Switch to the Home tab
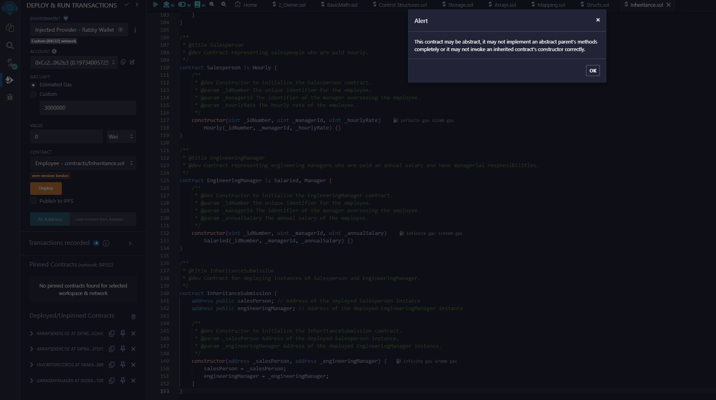Viewport: 716px width, 400px height. click(246, 5)
